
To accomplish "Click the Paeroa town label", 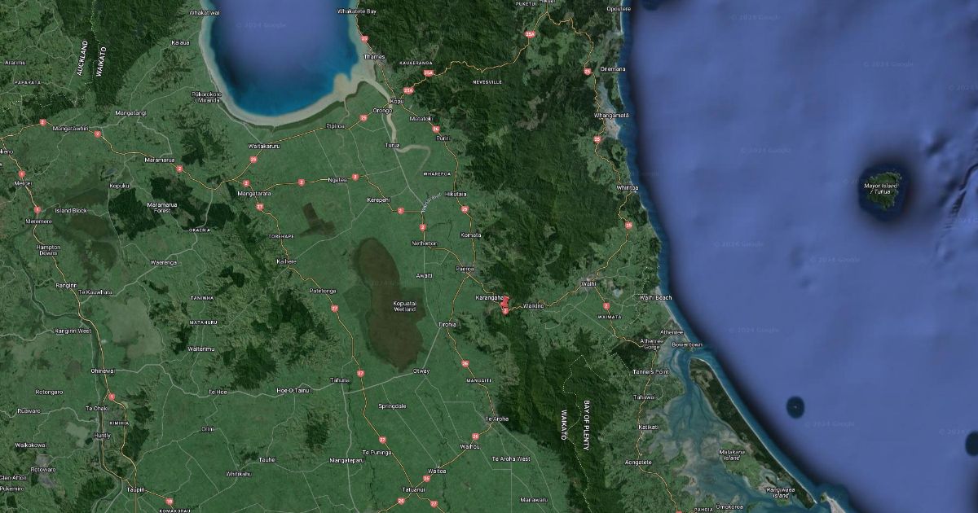I will [465, 268].
